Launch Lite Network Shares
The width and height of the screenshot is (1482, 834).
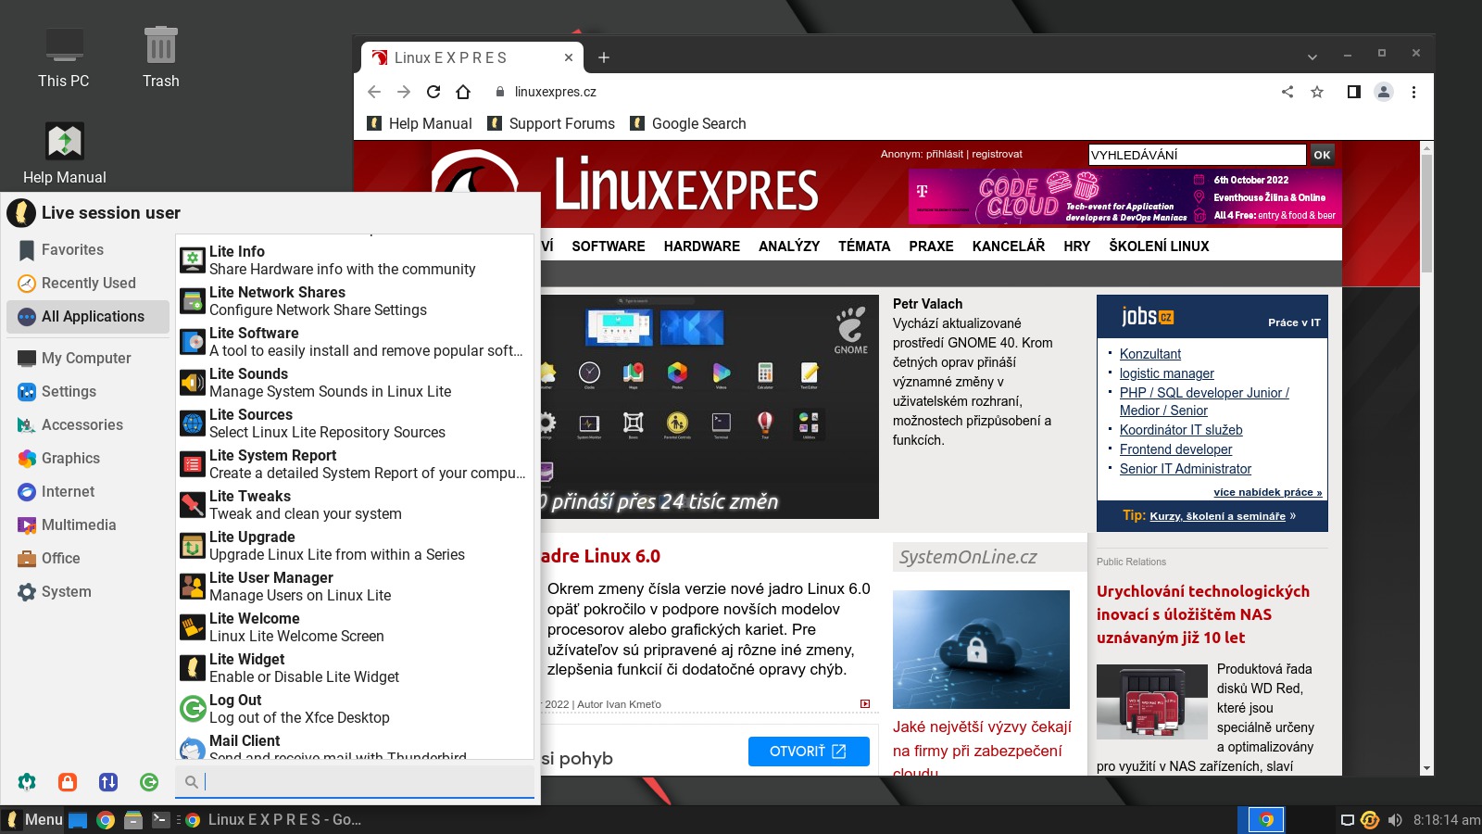coord(355,301)
